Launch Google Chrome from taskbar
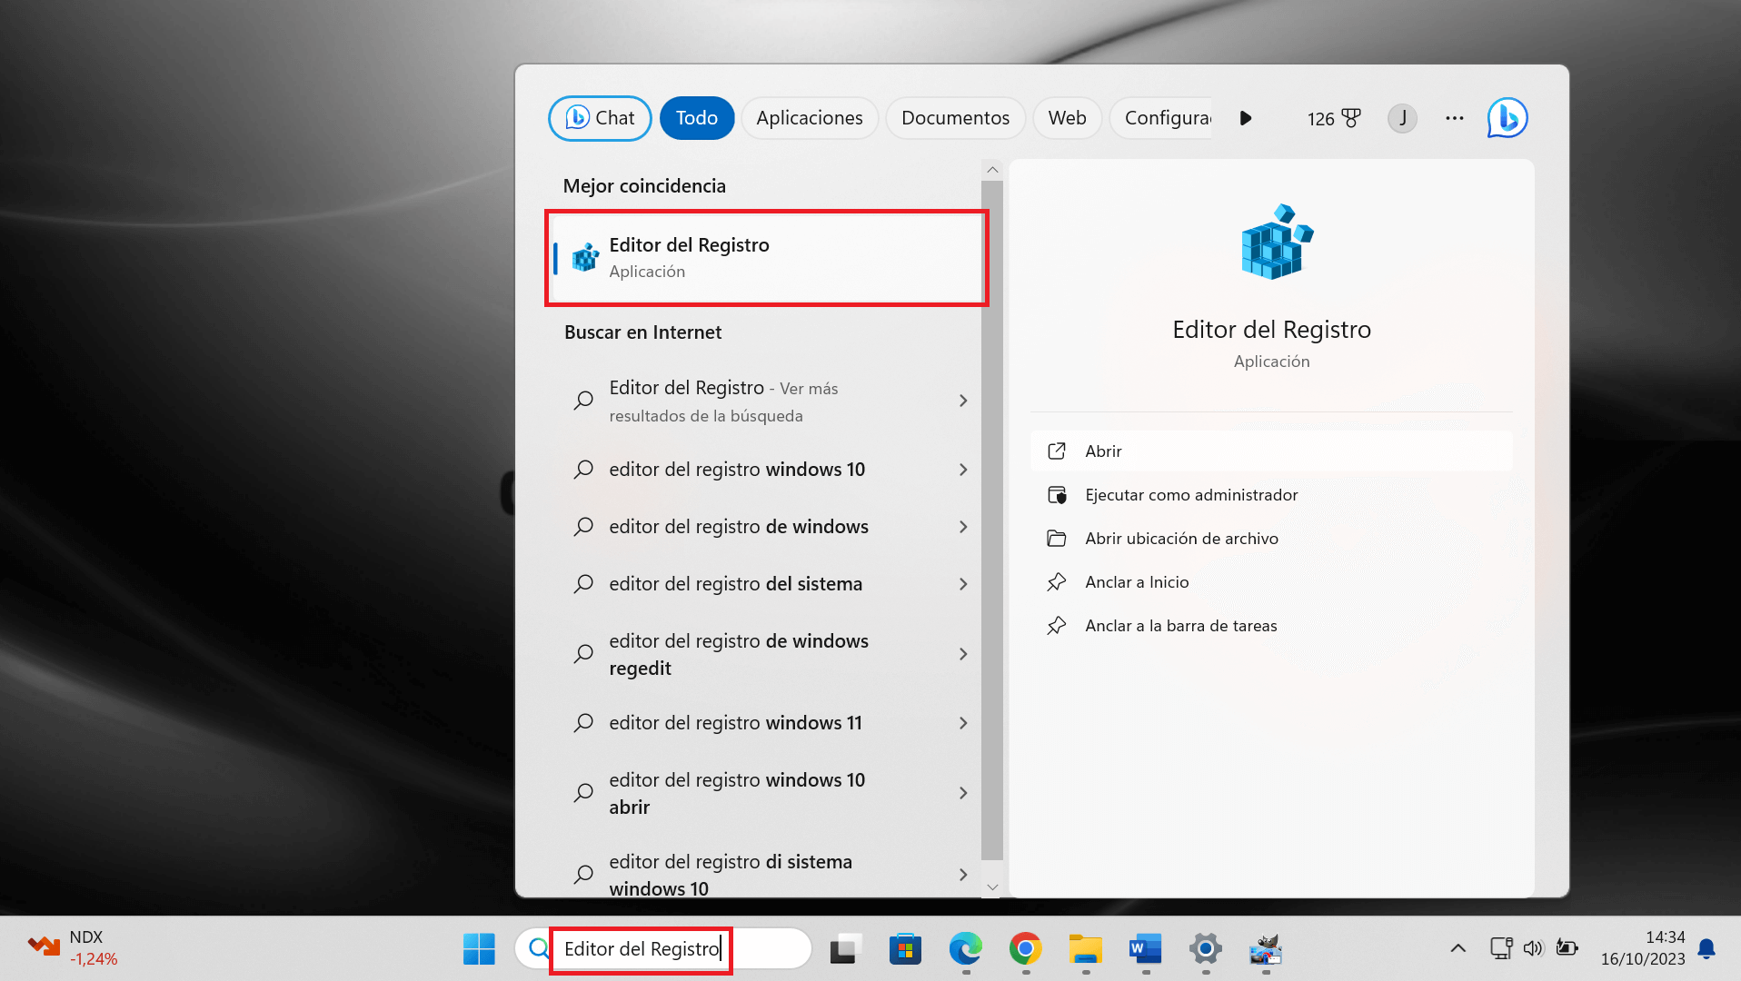 1025,949
